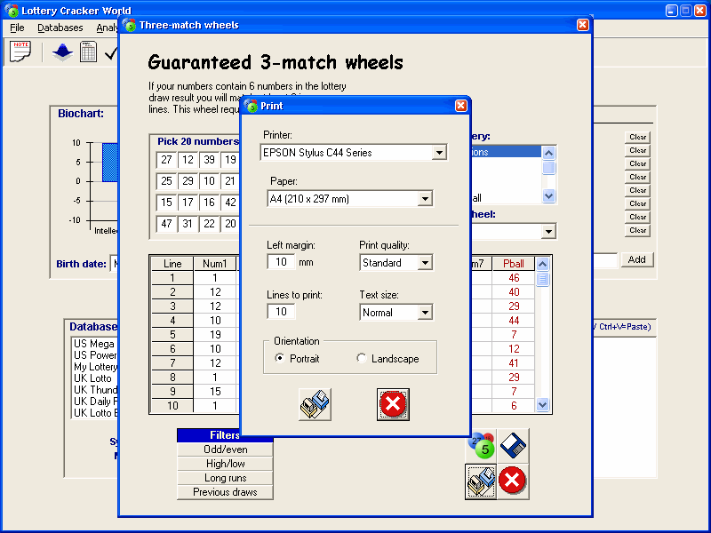Expand the Paper size dropdown
The image size is (711, 533).
coord(425,199)
